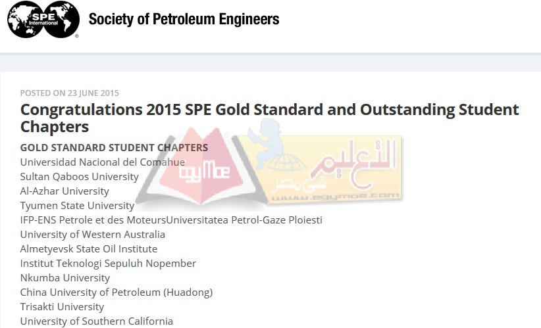Select University of Western Australia entry
Screen dimensions: 541x328
tap(92, 234)
